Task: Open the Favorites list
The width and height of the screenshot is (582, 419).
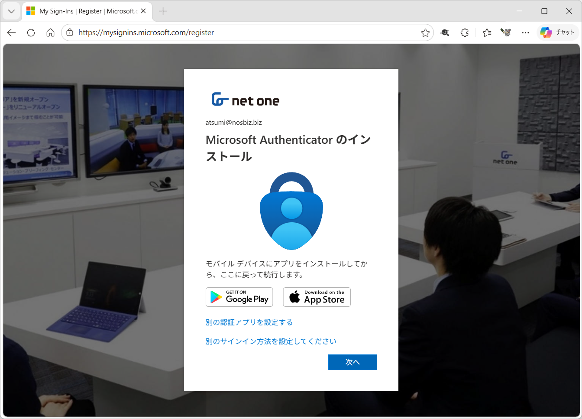Action: 487,32
